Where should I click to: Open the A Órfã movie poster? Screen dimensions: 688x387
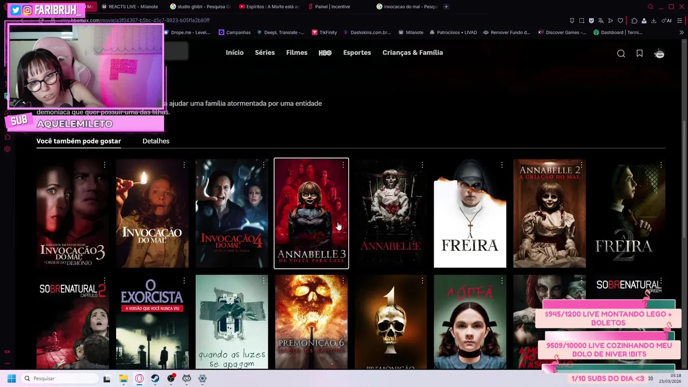[x=470, y=322]
